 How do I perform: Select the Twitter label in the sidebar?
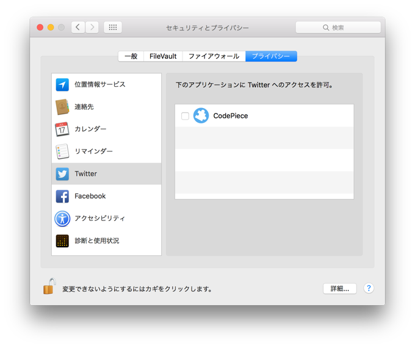click(86, 174)
